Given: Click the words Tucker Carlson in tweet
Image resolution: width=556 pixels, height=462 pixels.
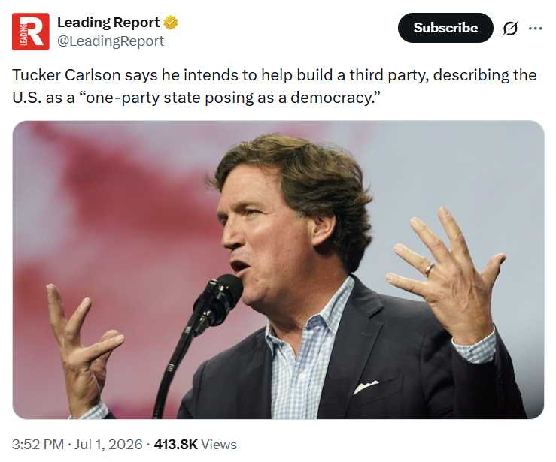Looking at the screenshot, I should tap(66, 75).
